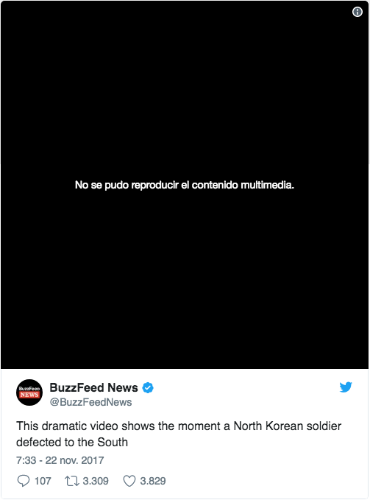Viewport: 370px width, 500px height.
Task: Click the red NEWS label in the avatar
Action: (29, 395)
